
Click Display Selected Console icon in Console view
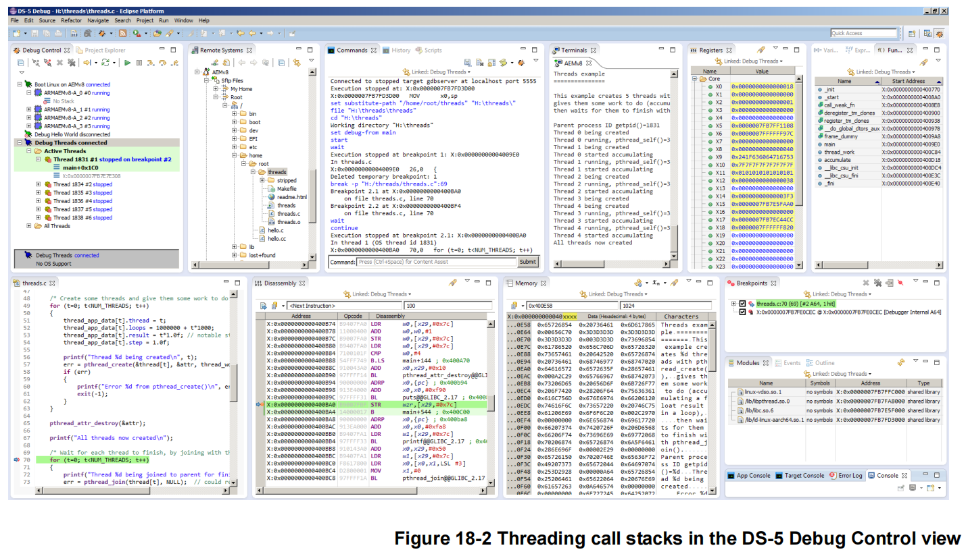(x=913, y=487)
